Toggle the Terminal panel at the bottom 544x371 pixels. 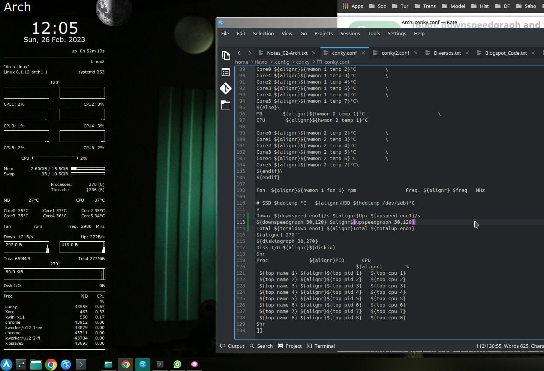(x=321, y=346)
